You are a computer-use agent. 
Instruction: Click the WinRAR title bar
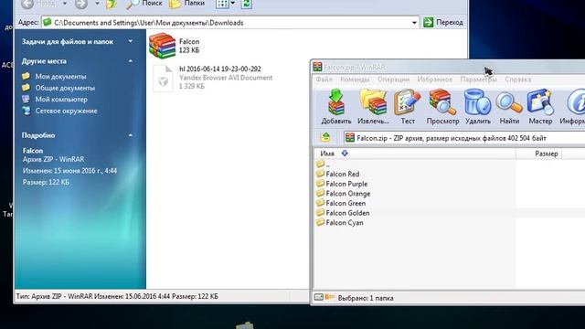(x=448, y=67)
